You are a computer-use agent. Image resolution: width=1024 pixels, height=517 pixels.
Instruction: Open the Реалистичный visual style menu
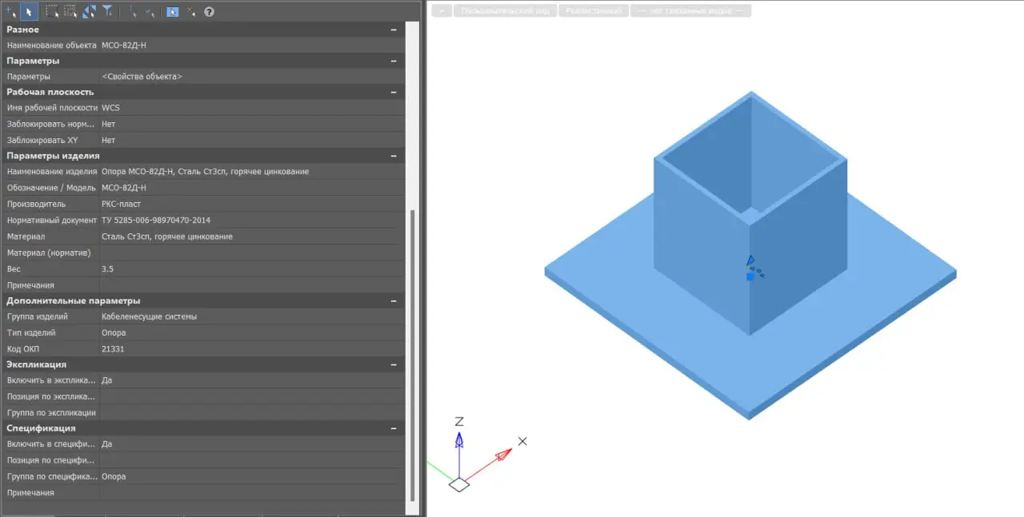coord(593,11)
